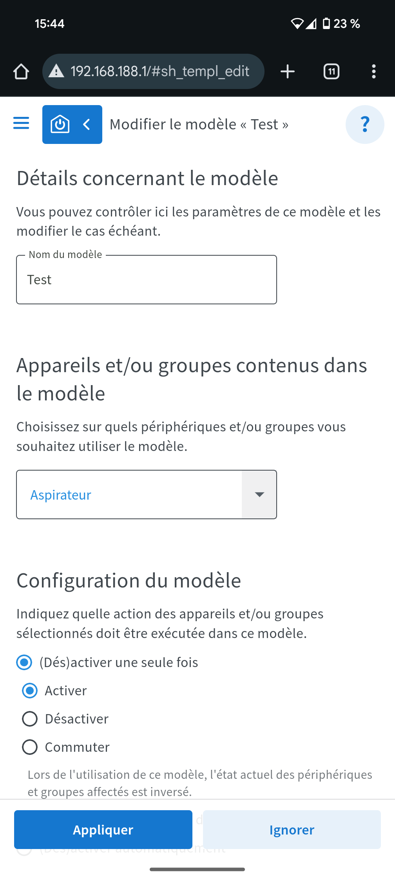
Task: Choose the "Désactiver" radio button
Action: point(30,719)
